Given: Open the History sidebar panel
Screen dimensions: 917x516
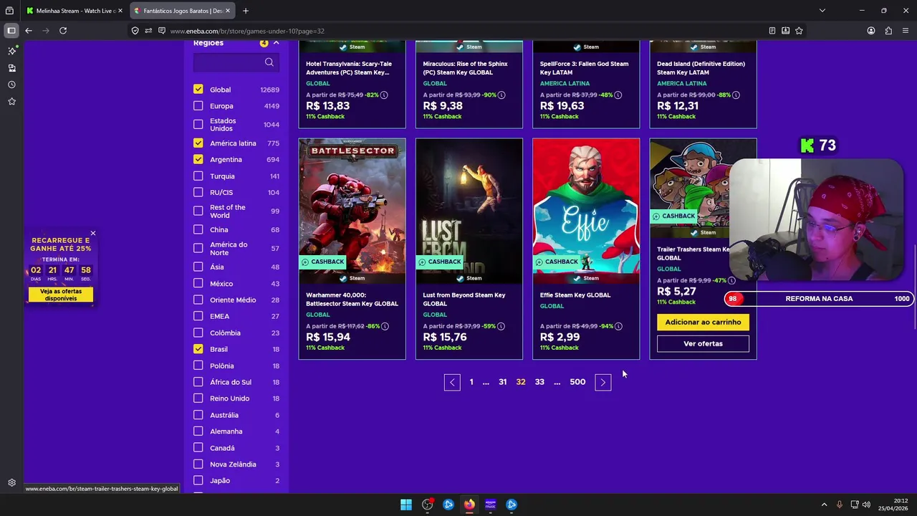Looking at the screenshot, I should pyautogui.click(x=11, y=85).
